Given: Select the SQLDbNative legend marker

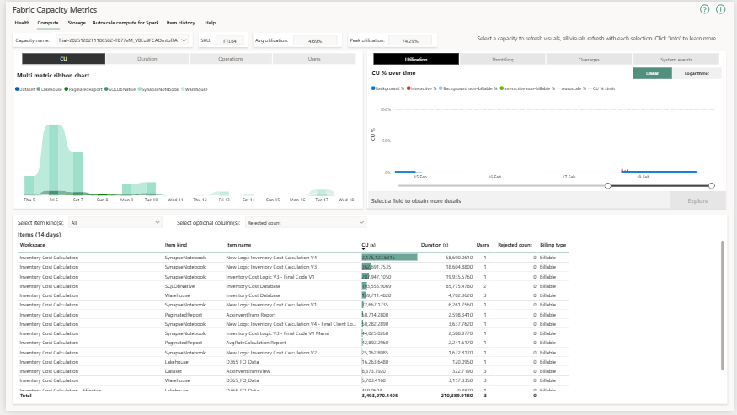Looking at the screenshot, I should point(107,89).
